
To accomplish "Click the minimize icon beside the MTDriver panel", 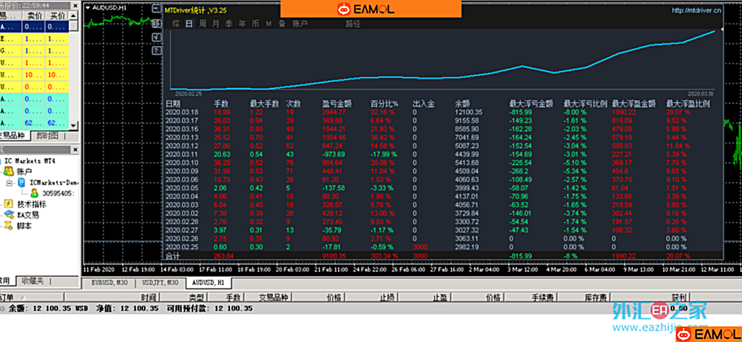I will (x=157, y=10).
